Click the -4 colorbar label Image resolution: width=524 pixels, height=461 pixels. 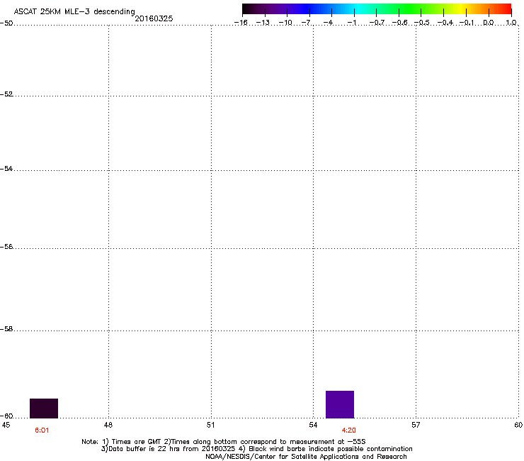point(329,23)
